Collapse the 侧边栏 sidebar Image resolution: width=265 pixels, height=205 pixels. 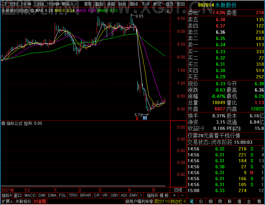point(178,201)
